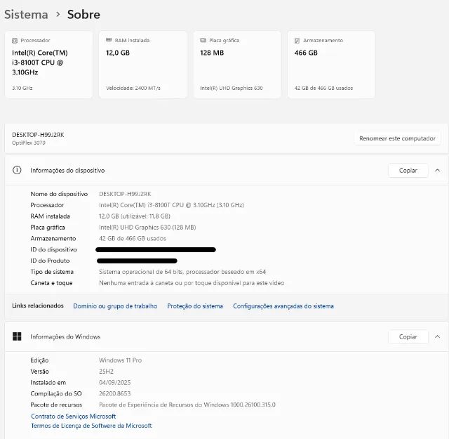
Task: Open Termos de Licença de Software link
Action: click(x=91, y=426)
